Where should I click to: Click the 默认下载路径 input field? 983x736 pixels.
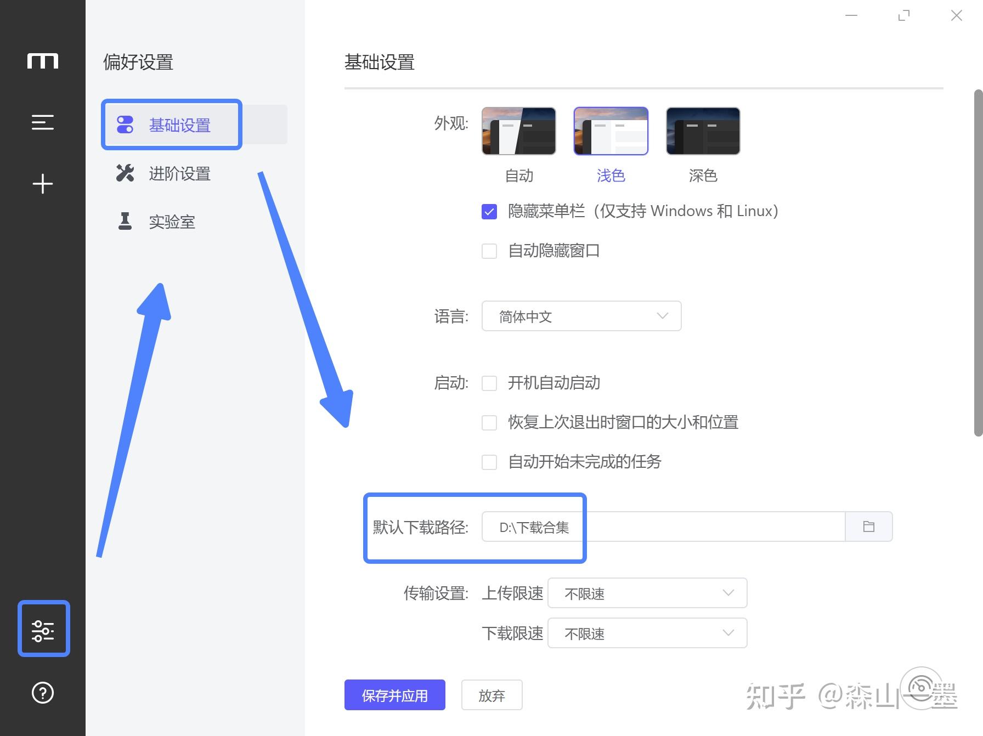(663, 526)
